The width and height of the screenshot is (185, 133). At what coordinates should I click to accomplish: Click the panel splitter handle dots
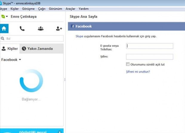(65, 80)
